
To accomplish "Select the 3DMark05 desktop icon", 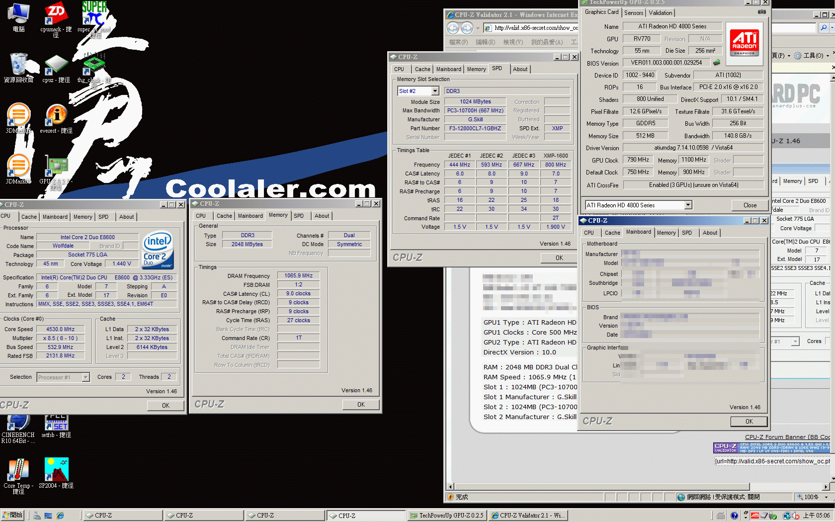I will point(18,169).
